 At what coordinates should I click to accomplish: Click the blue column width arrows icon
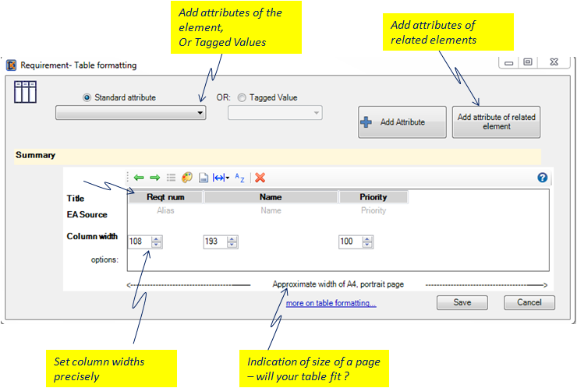pos(218,178)
